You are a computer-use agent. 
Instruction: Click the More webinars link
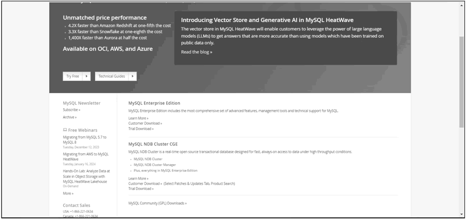coord(68,194)
